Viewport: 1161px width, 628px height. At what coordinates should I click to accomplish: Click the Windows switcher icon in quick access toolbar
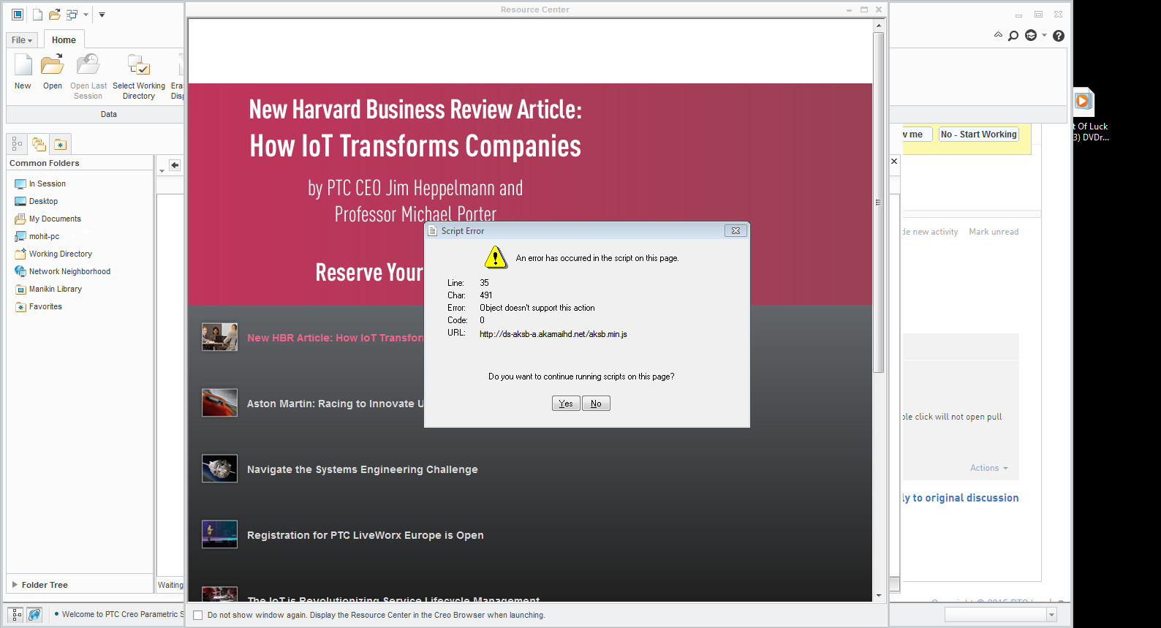[72, 15]
